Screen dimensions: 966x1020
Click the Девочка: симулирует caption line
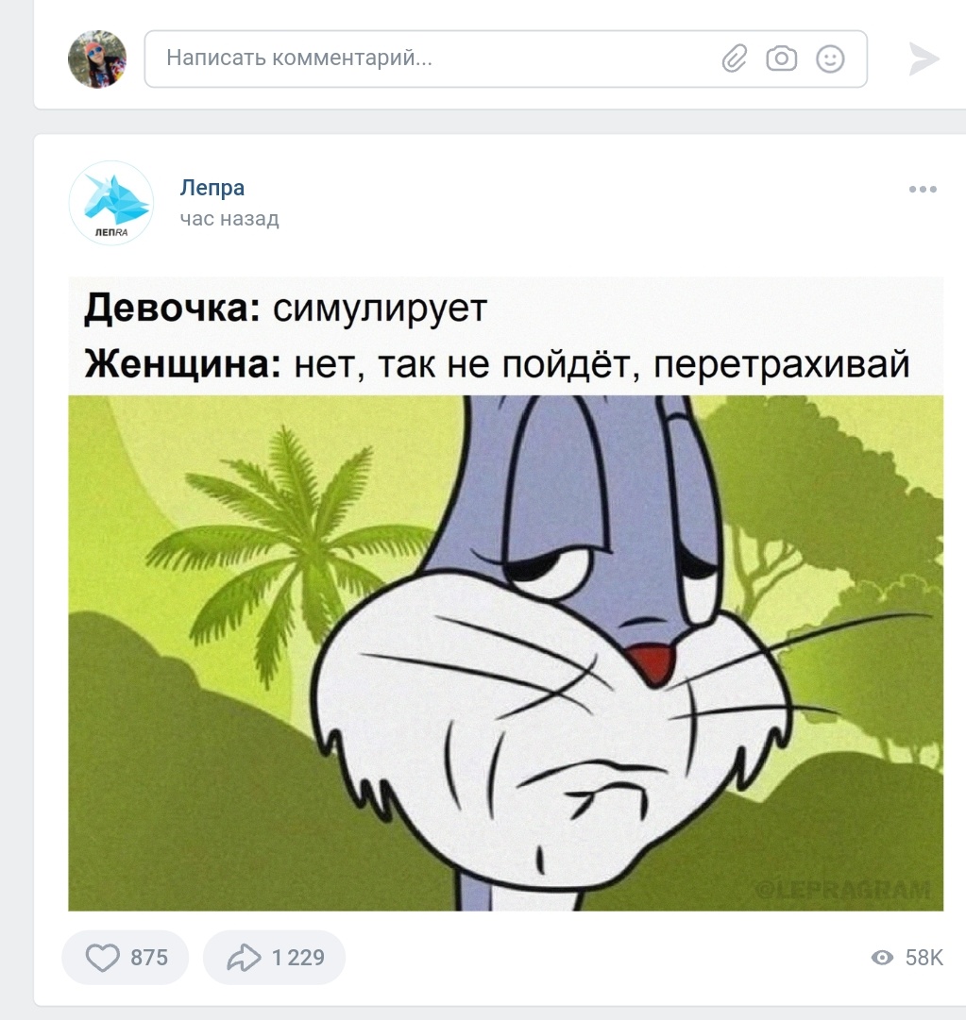pos(286,308)
